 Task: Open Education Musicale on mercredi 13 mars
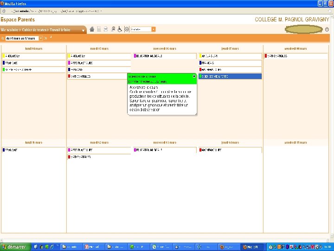tap(165, 150)
